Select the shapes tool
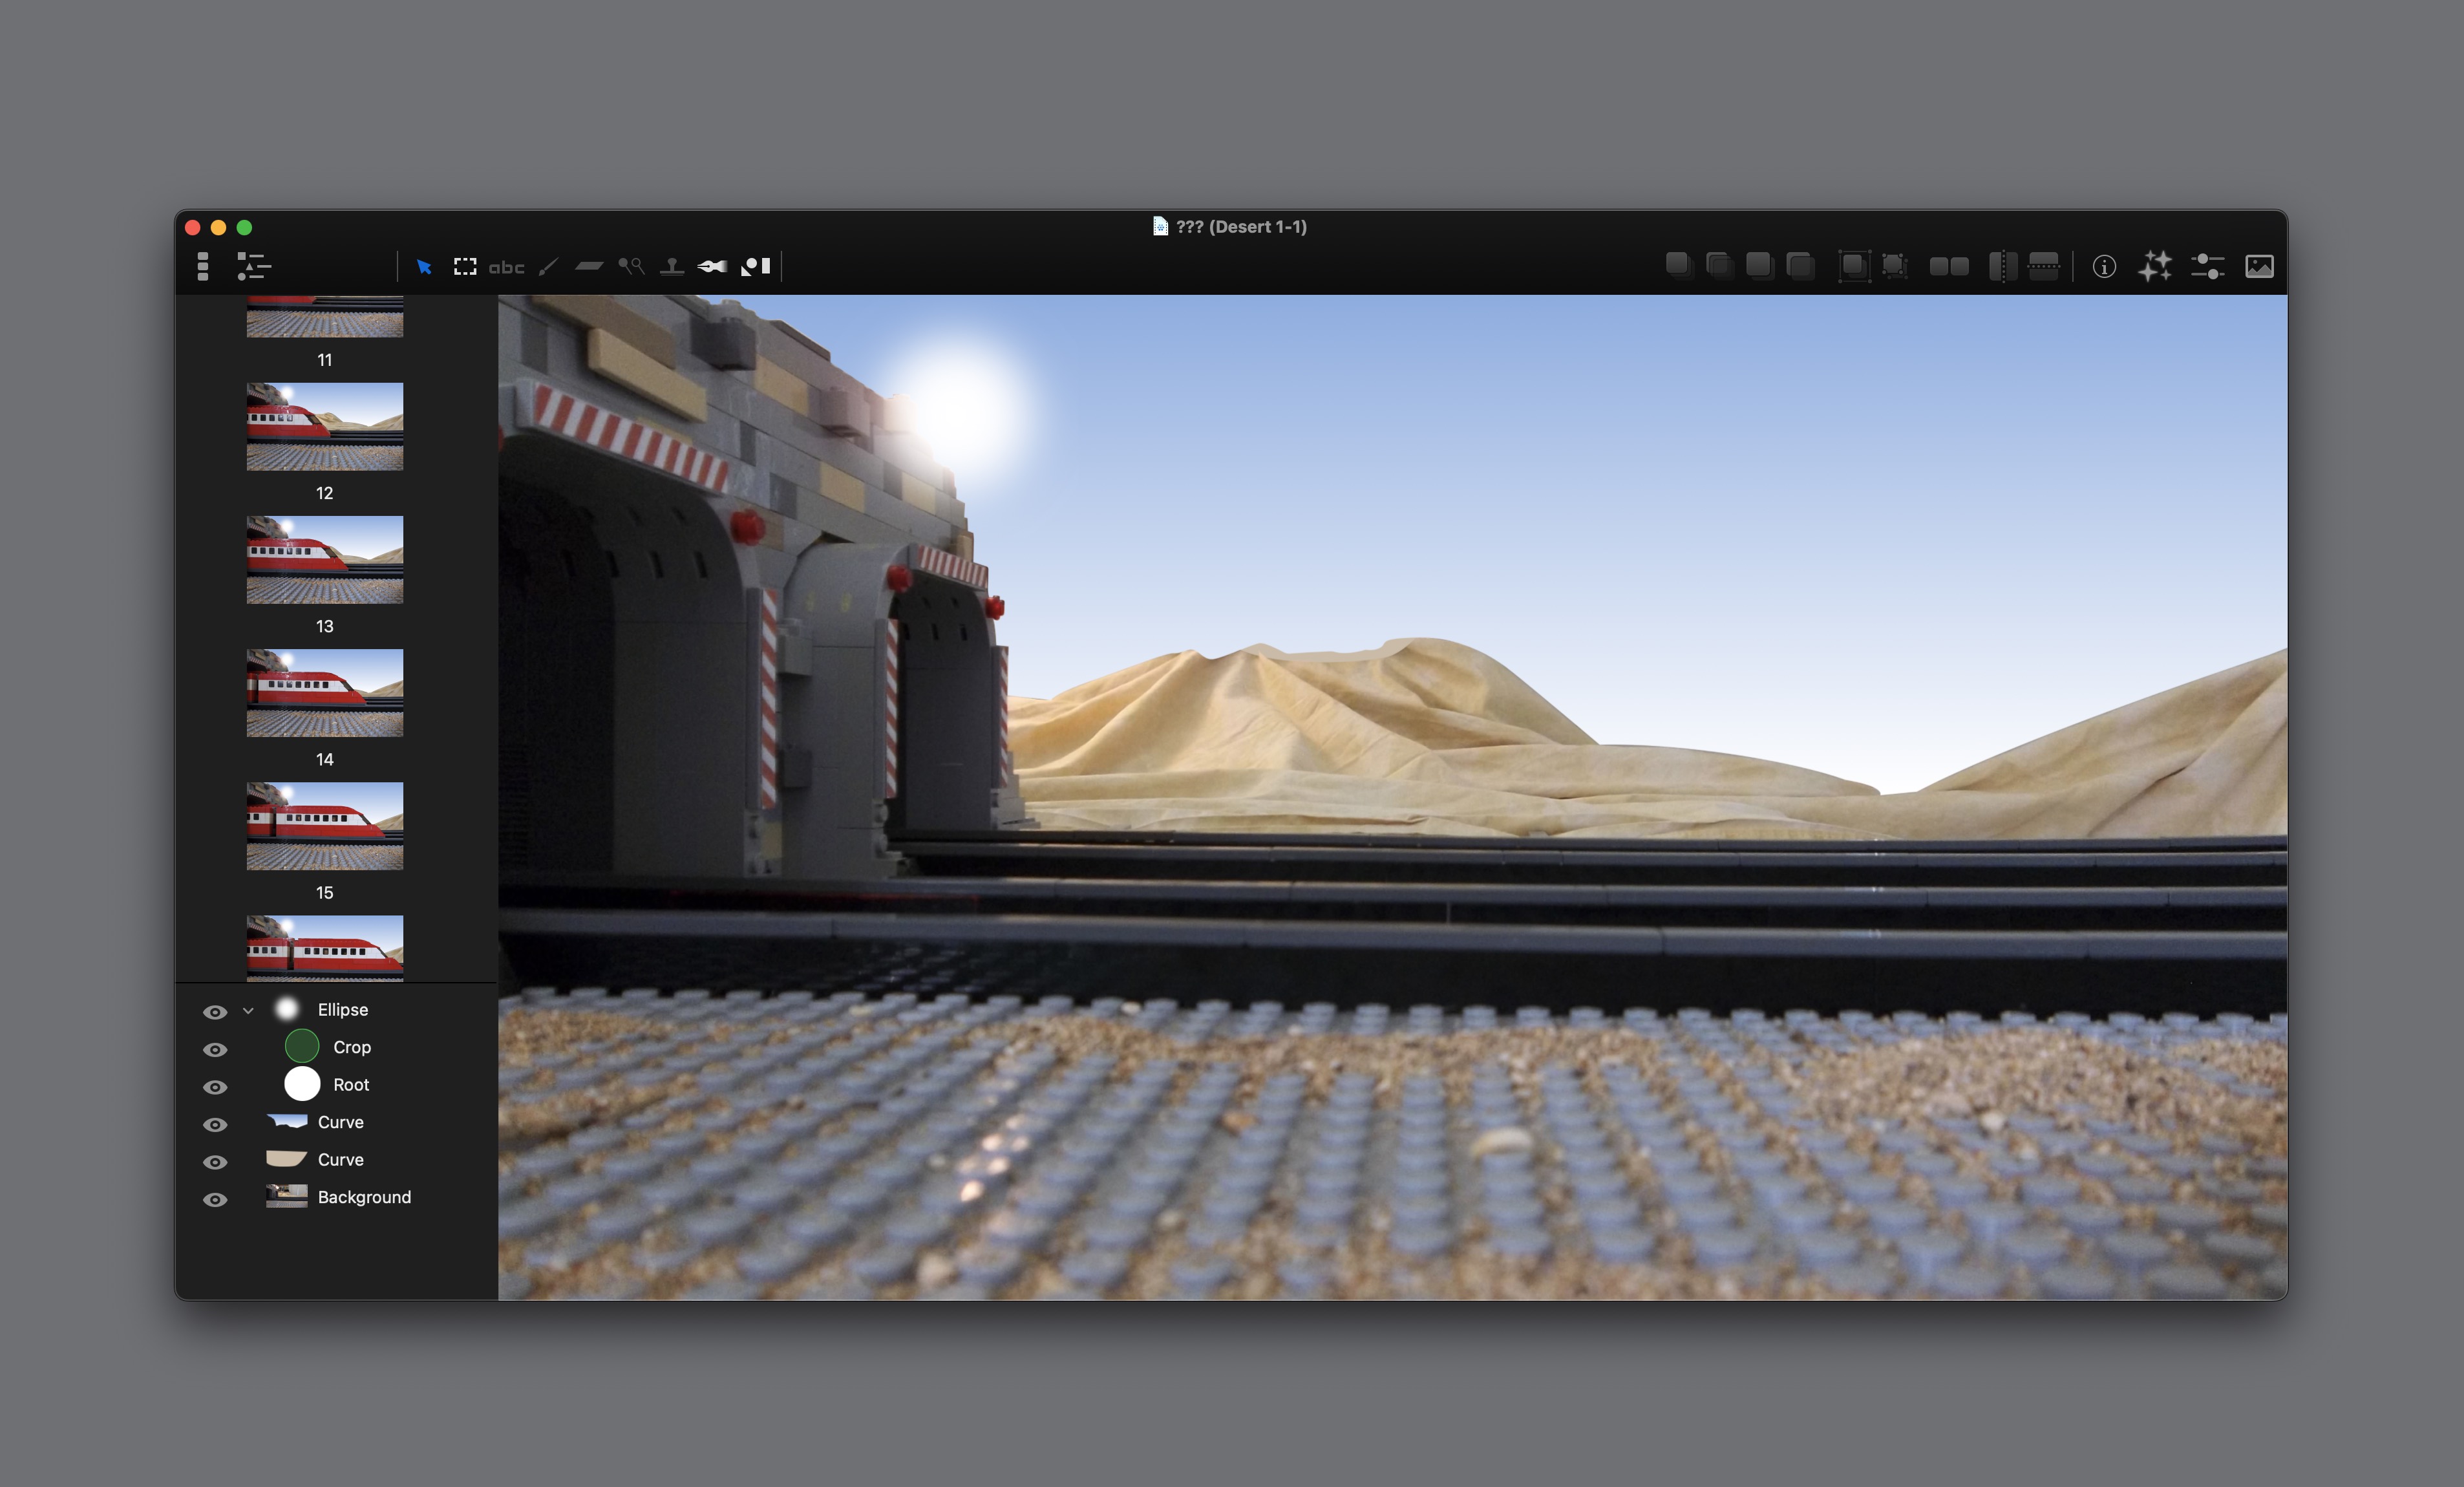 click(755, 267)
